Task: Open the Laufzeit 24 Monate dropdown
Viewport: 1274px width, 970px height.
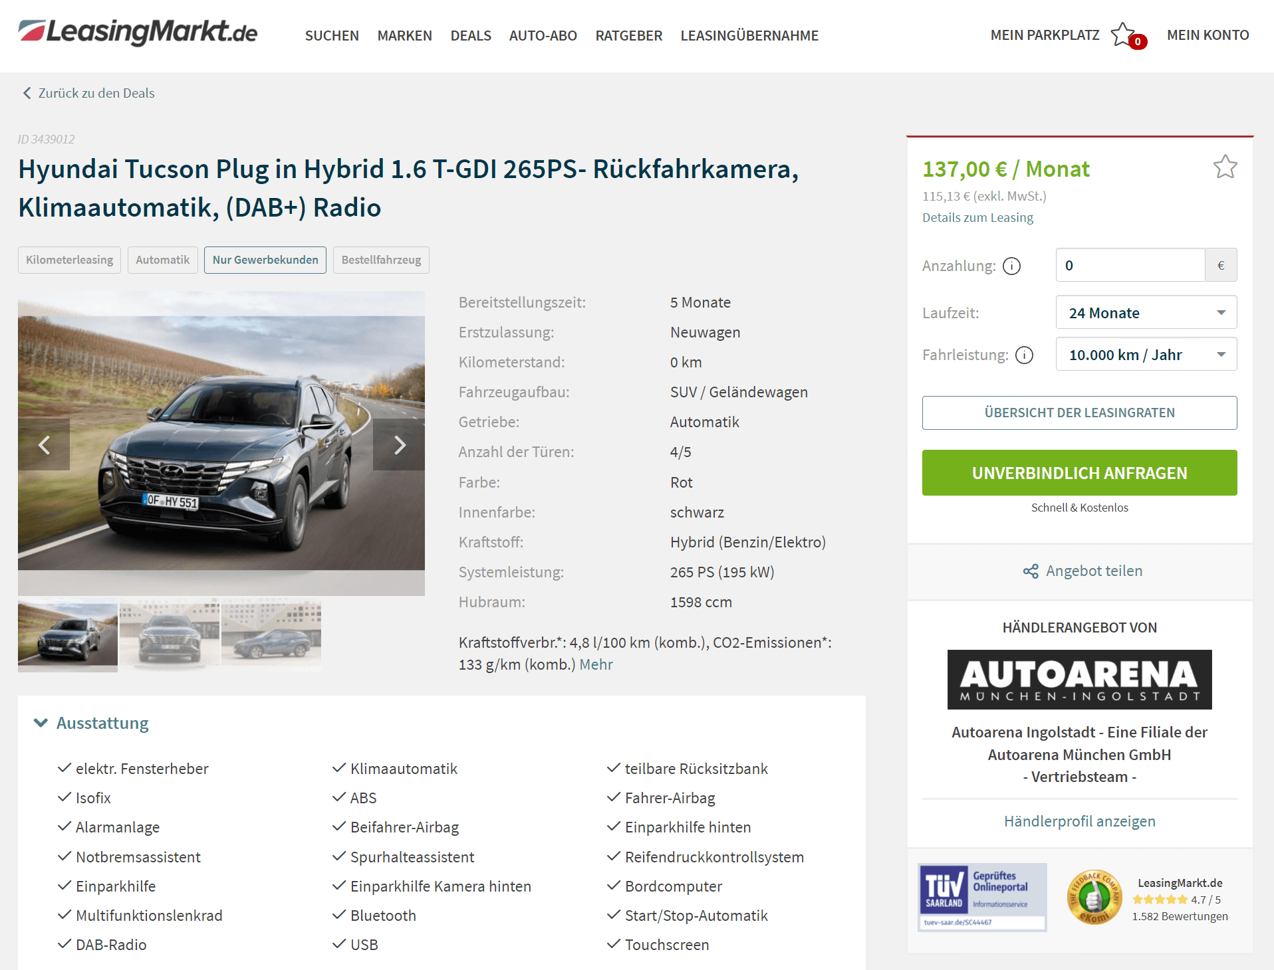Action: 1146,312
